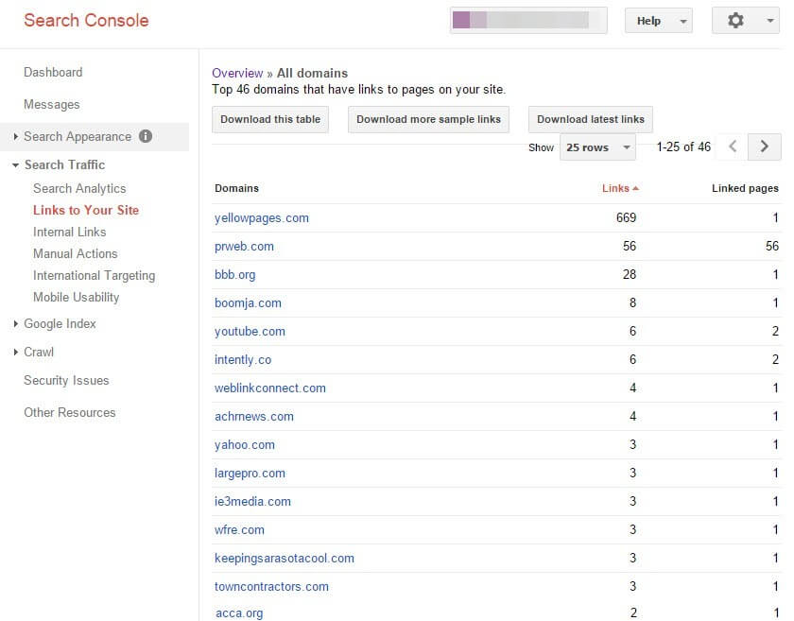
Task: Click the 28 links value for bbb.org
Action: [630, 274]
